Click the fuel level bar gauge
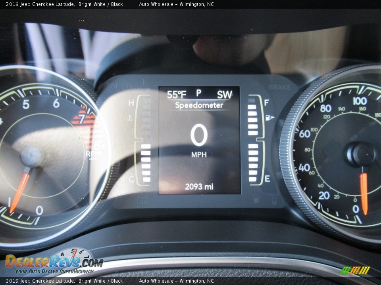The height and width of the screenshot is (285, 381). (252, 141)
